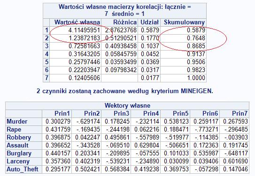Select Auto_Theft Prin2 value 0.502421
The image size is (255, 176).
pyautogui.click(x=87, y=169)
